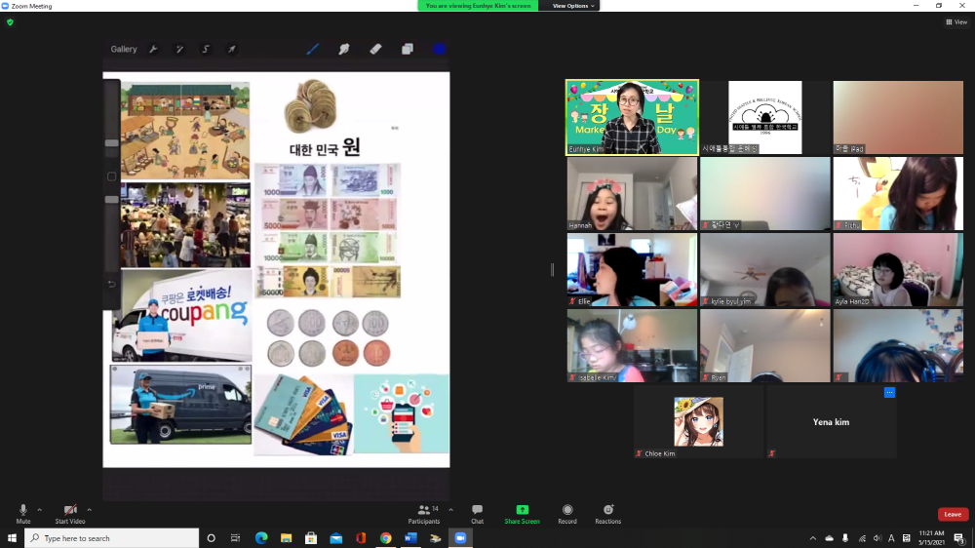Choose the Smudge tool
Screen dimensions: 975x548
coord(344,49)
